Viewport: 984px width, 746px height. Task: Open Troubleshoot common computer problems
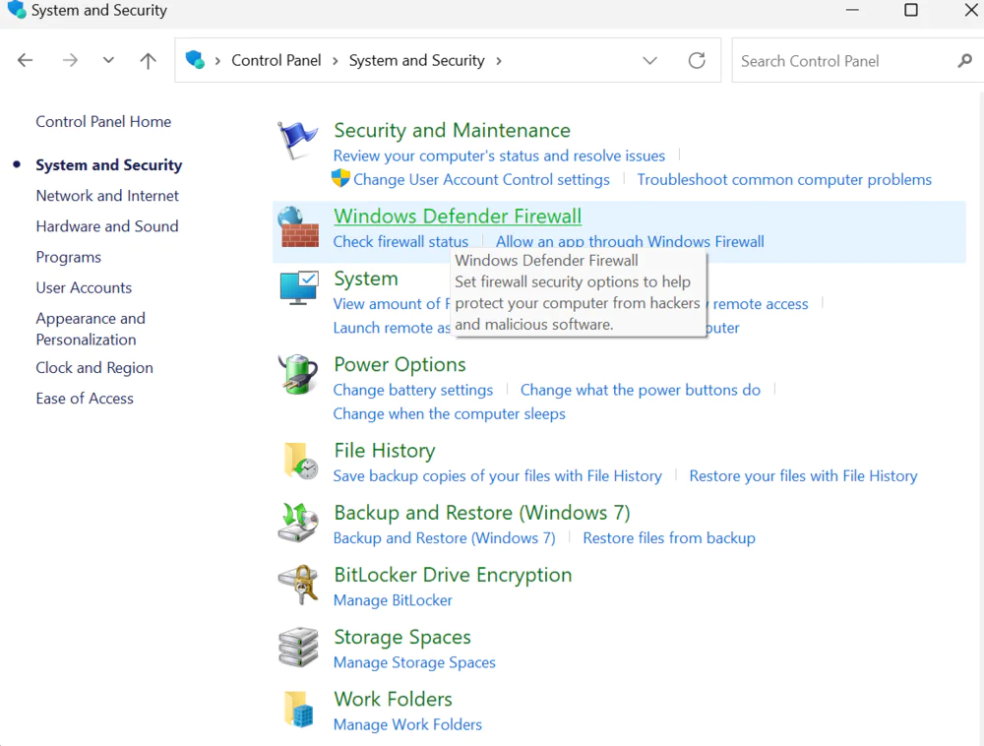(784, 179)
